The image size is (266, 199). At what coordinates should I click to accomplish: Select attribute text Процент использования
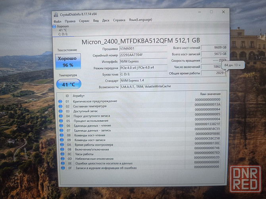click(x=91, y=121)
